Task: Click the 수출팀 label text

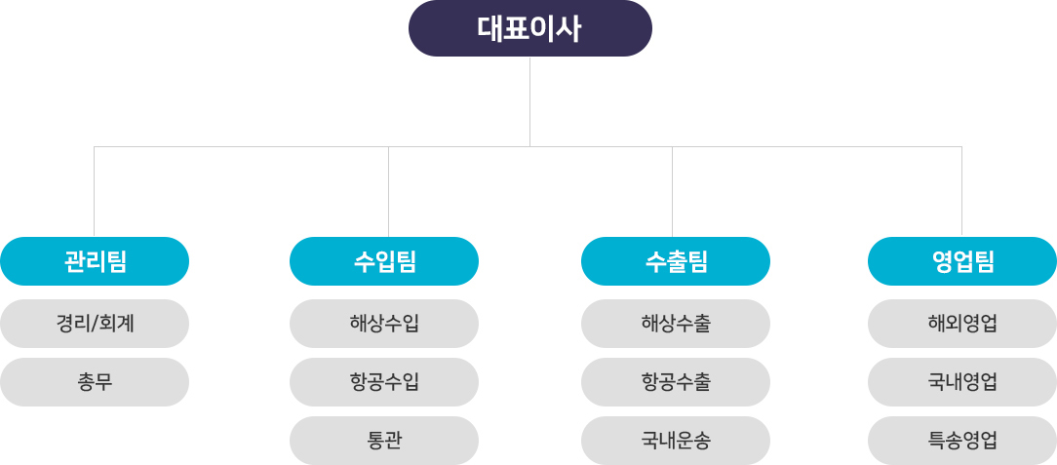Action: point(676,261)
